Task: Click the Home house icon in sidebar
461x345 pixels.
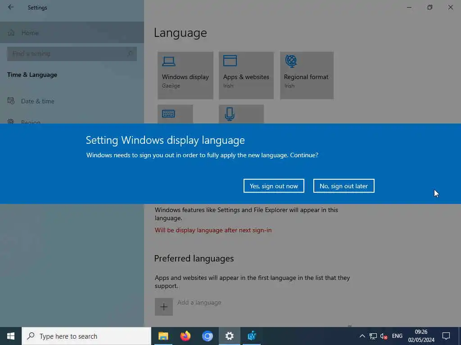Action: coord(11,32)
